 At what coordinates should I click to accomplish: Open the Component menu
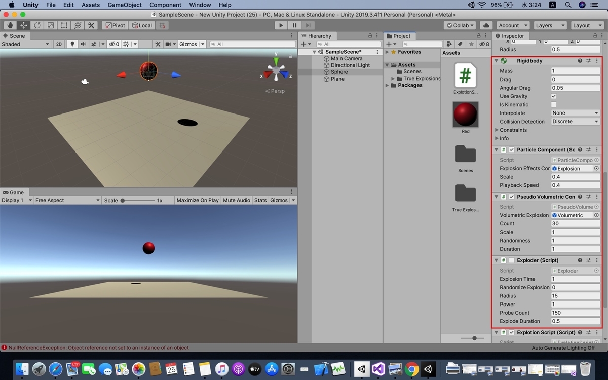[165, 5]
